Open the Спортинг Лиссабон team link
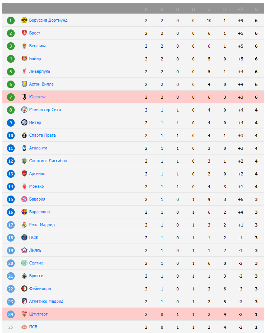Image resolution: width=265 pixels, height=333 pixels. tap(48, 161)
